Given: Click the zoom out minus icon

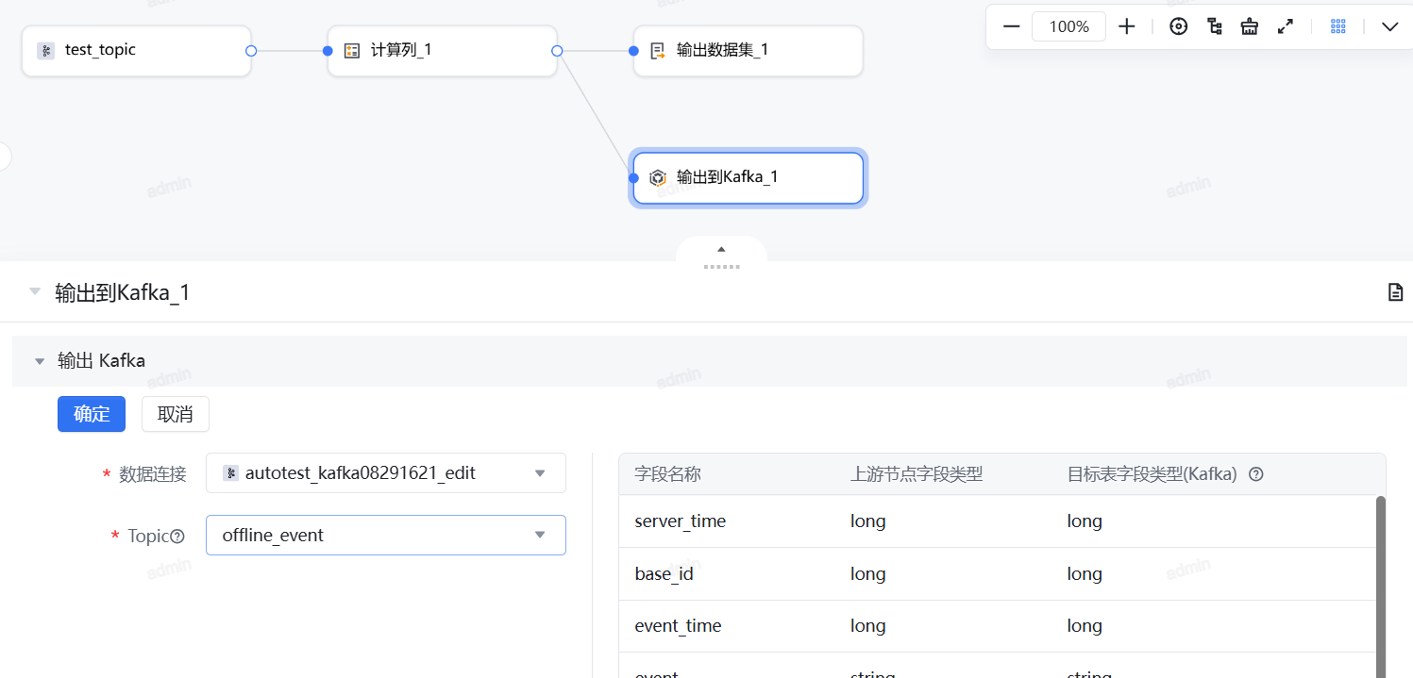Looking at the screenshot, I should pos(1011,26).
